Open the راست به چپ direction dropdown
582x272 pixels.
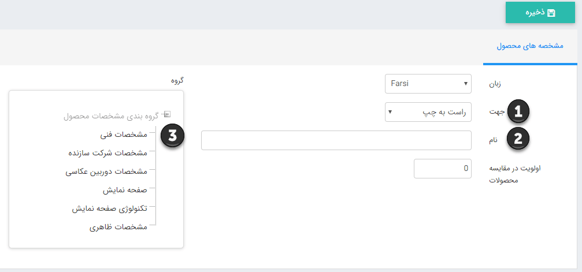pos(428,111)
